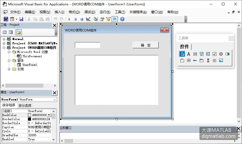Select ThisDocument in the project tree
242x144 pixels.
[x=32, y=56]
